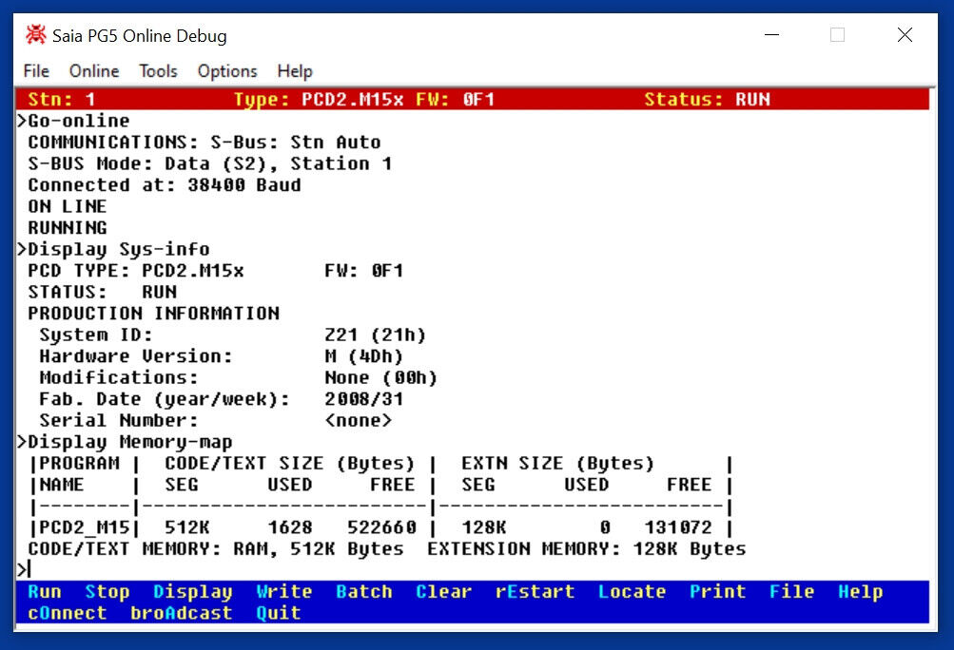Viewport: 954px width, 650px height.
Task: Open the Options menu
Action: [227, 71]
